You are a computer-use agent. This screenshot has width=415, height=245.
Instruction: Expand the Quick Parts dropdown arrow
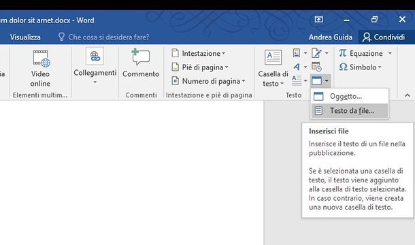click(305, 53)
